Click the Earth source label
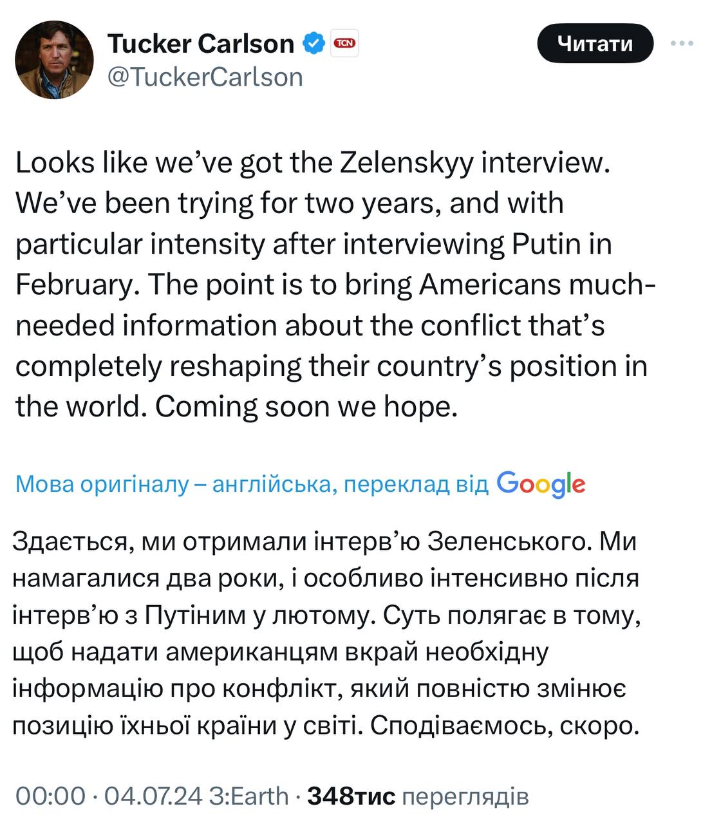Image resolution: width=712 pixels, height=824 pixels. click(256, 796)
